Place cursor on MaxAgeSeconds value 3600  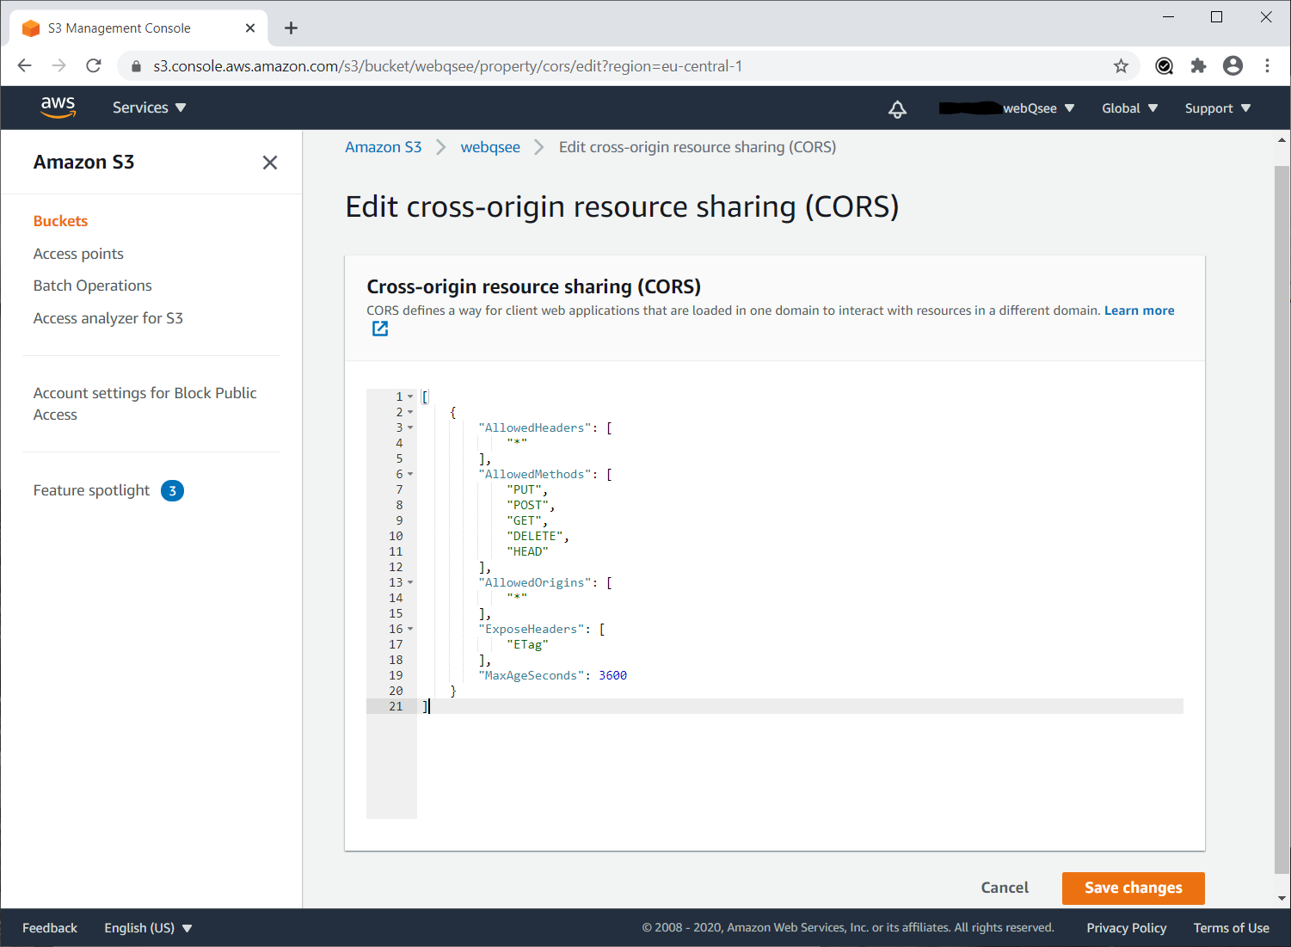[x=612, y=675]
